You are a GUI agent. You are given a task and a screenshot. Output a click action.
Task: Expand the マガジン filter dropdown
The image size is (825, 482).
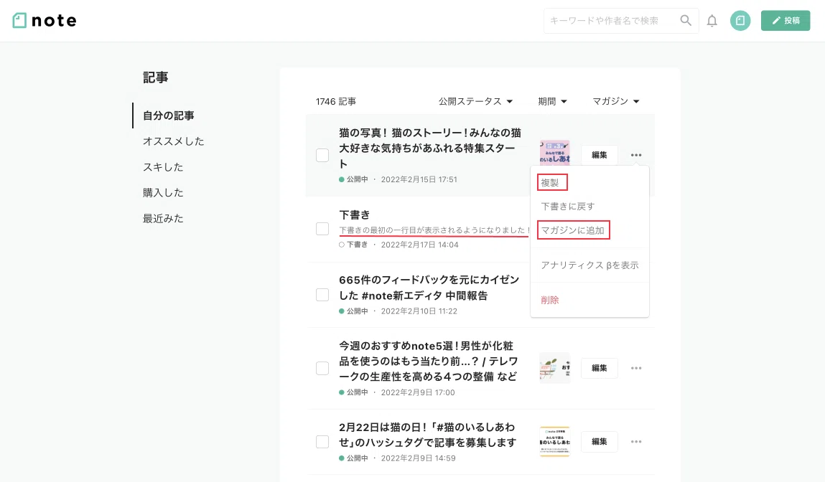pos(615,101)
